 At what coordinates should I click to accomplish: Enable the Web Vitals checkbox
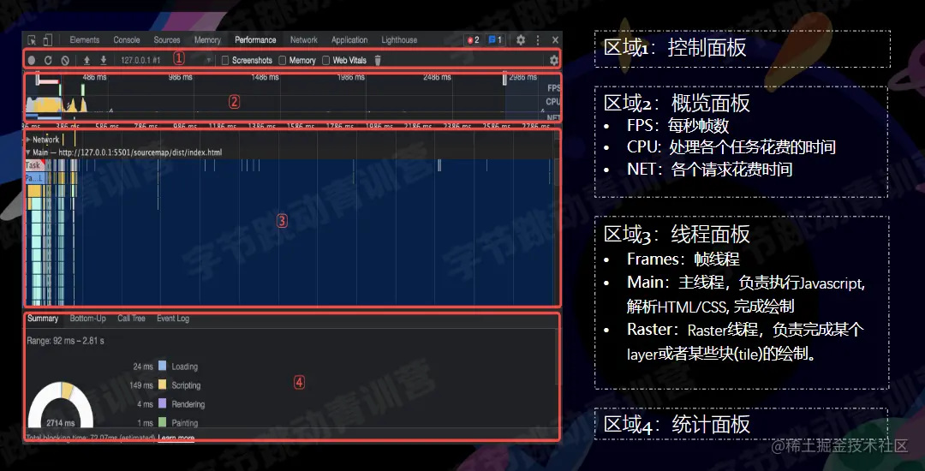[x=325, y=60]
